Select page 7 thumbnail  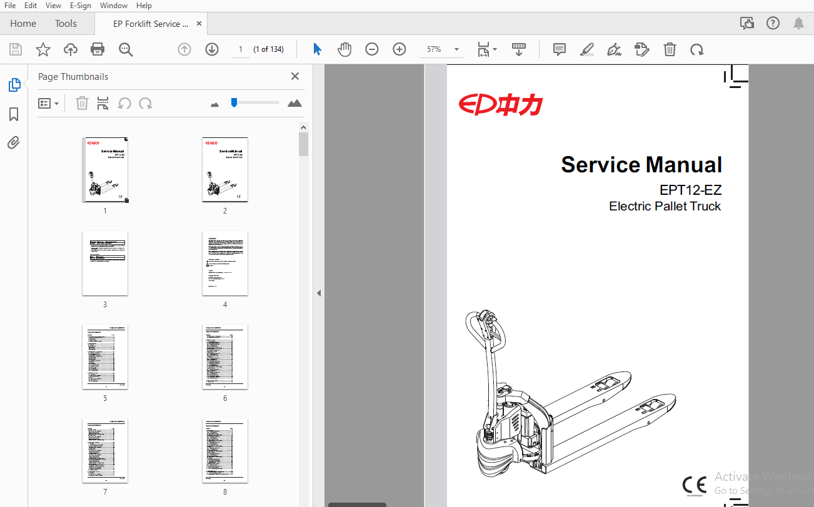pyautogui.click(x=105, y=451)
